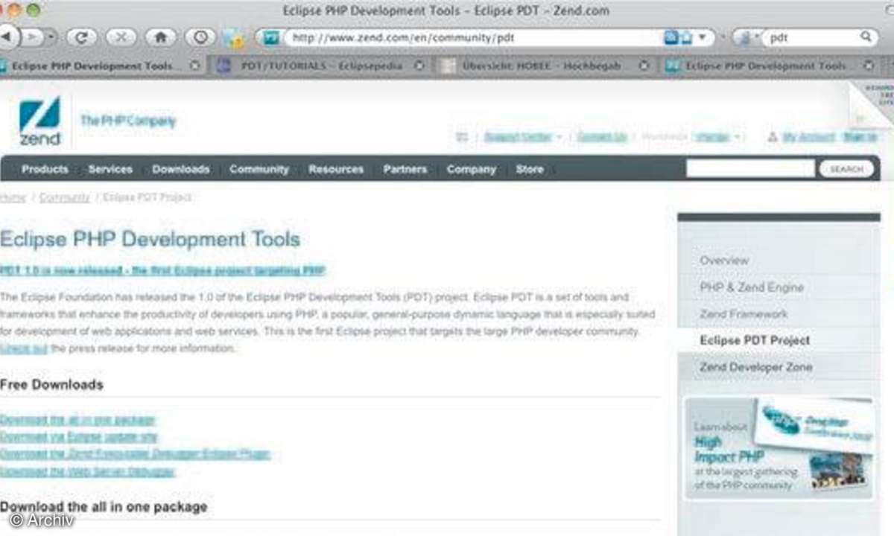
Task: Click the Sign In link
Action: point(860,137)
